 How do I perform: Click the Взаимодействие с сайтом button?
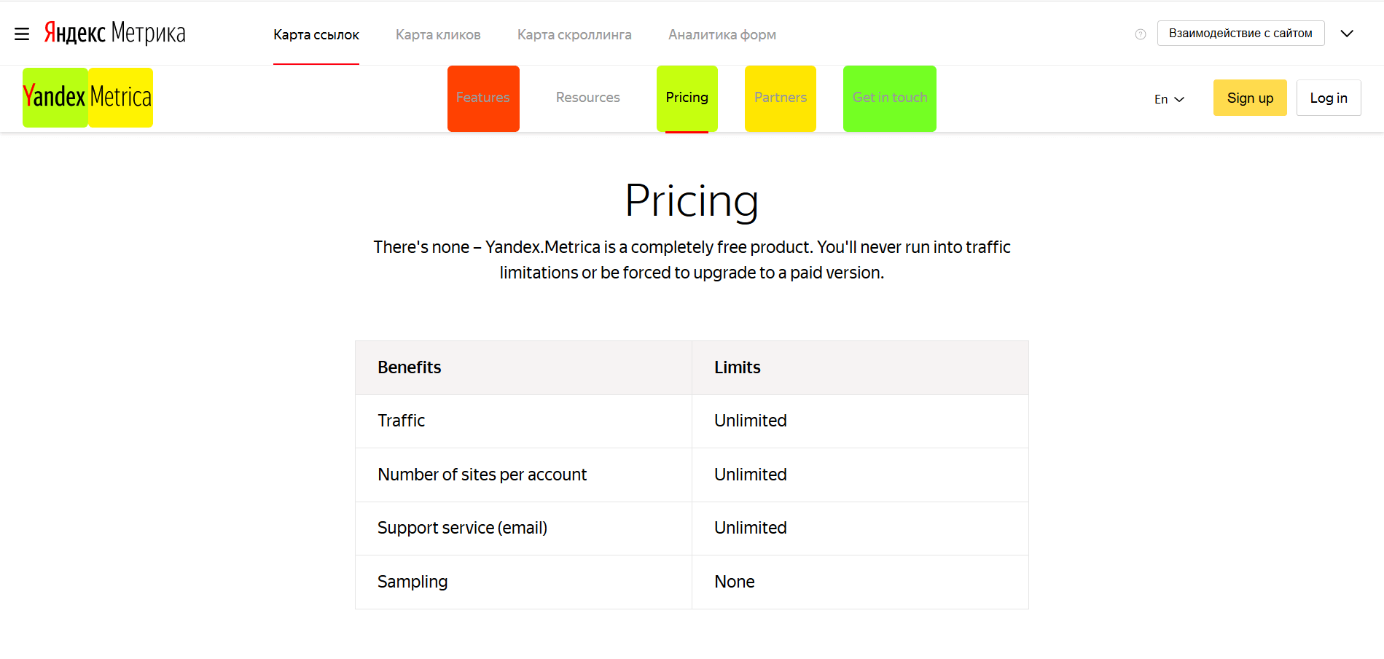[x=1240, y=34]
